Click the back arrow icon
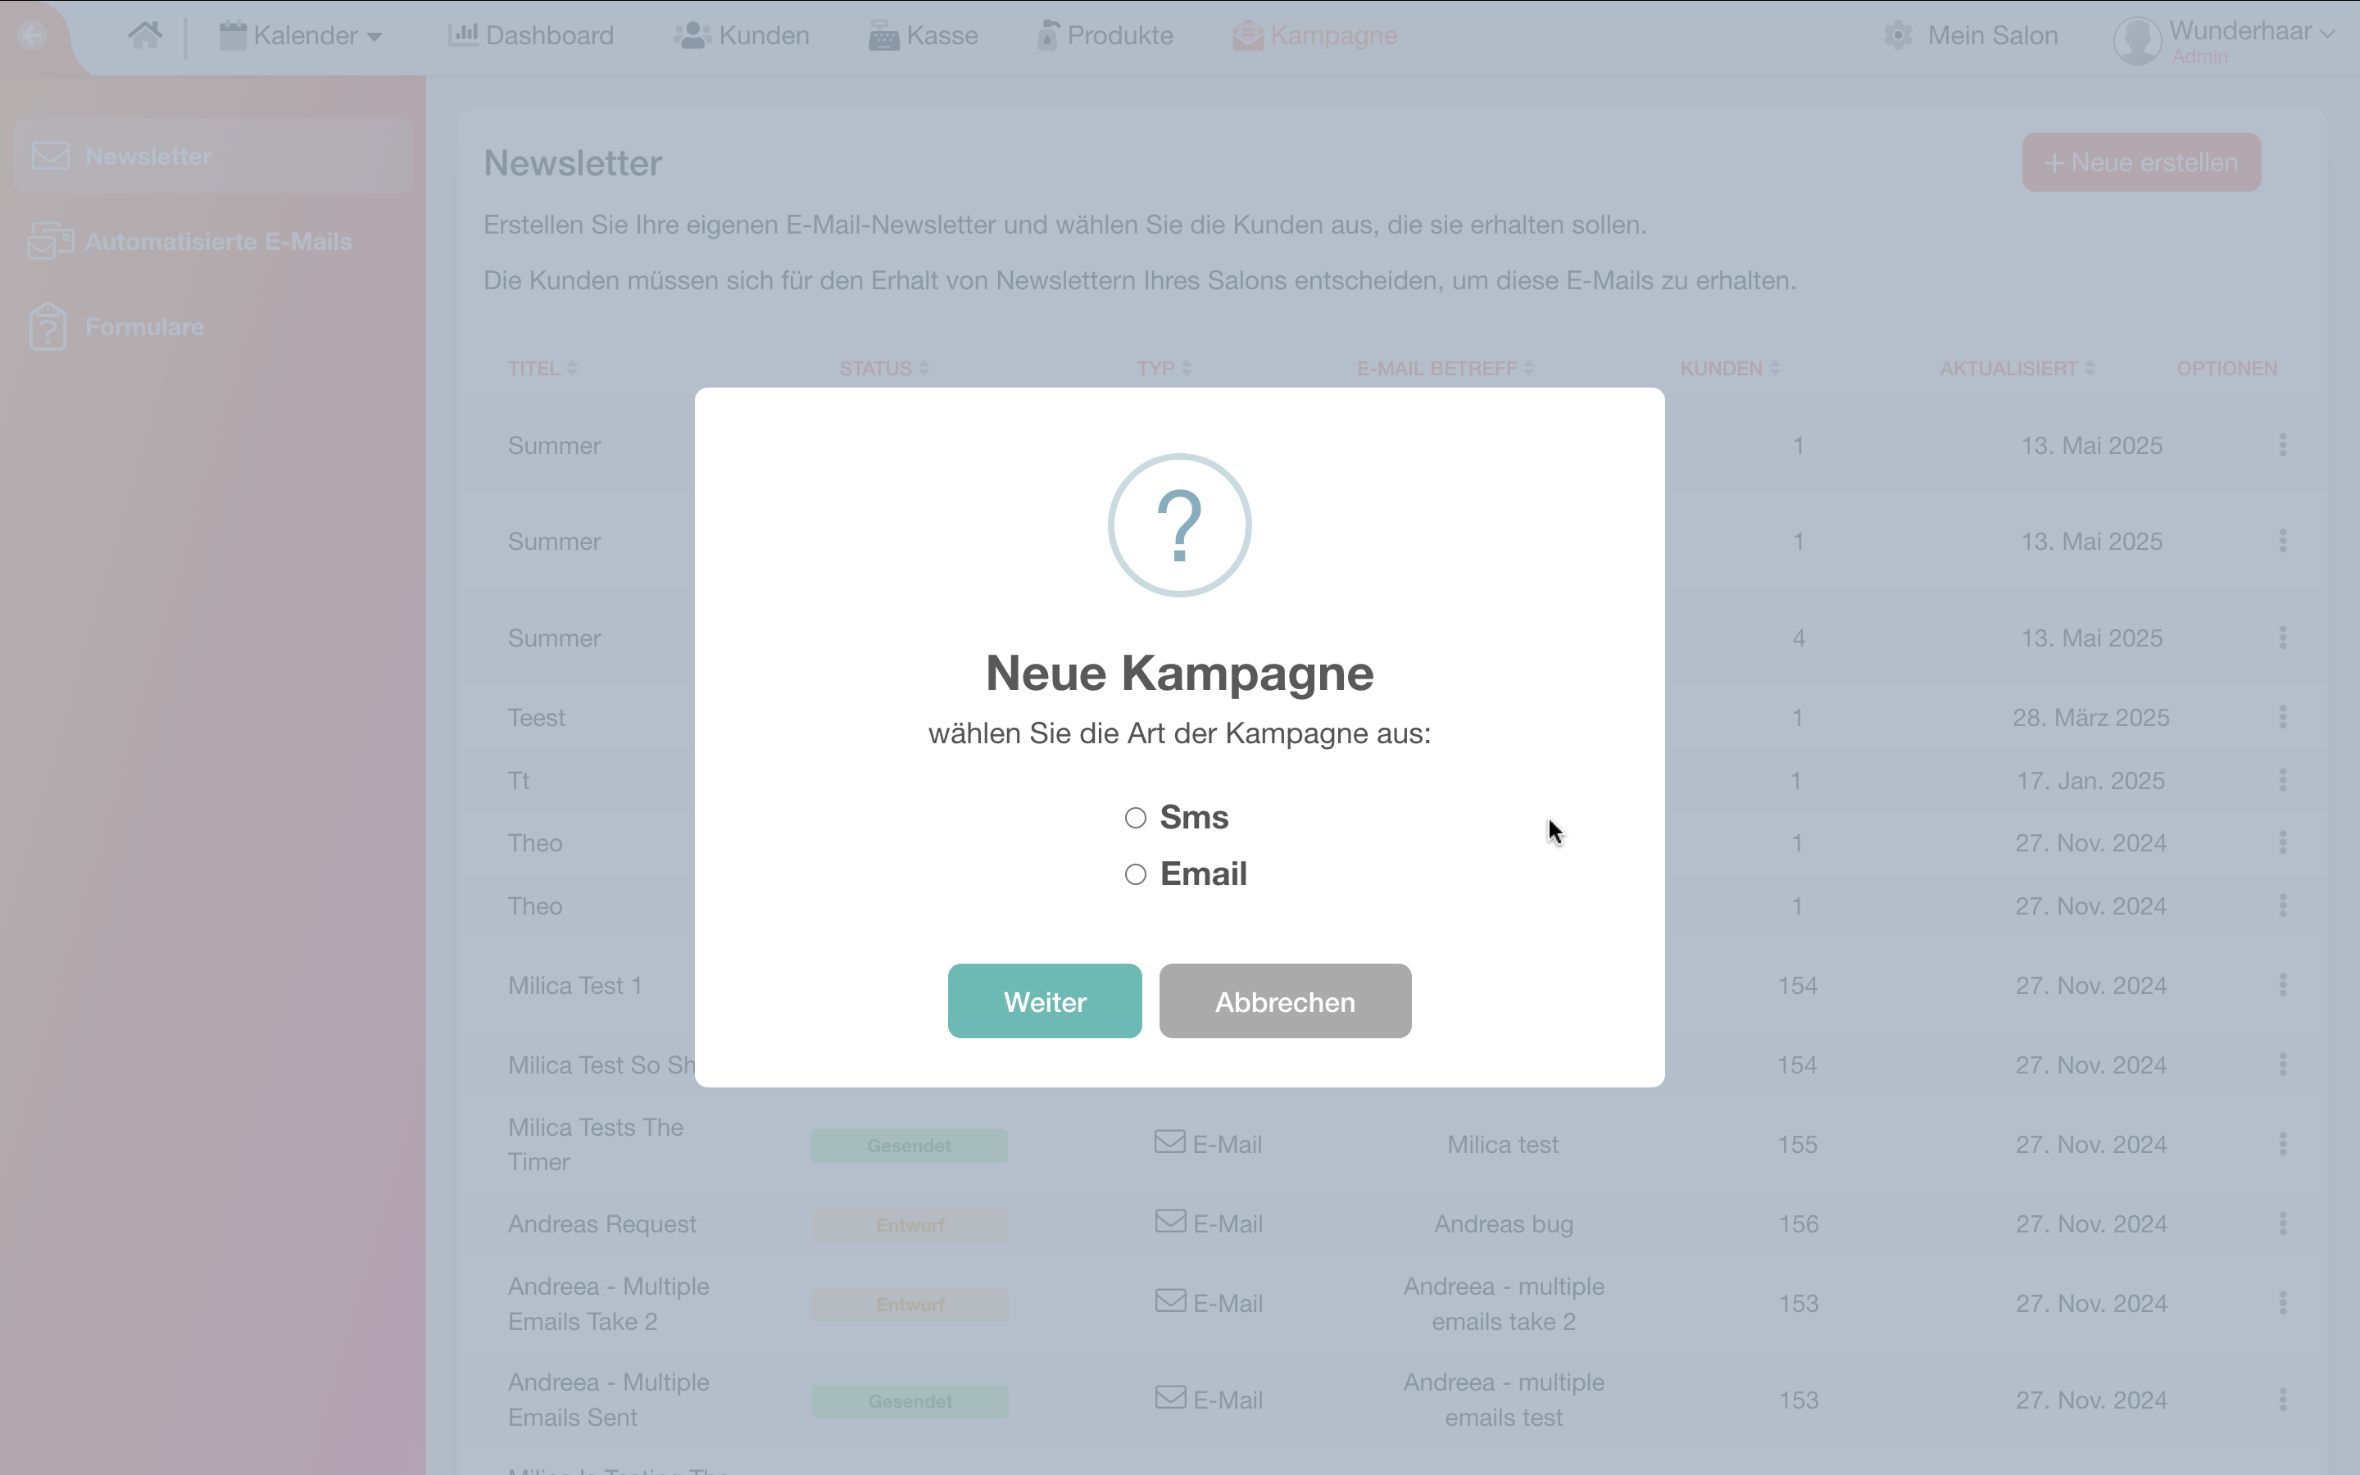The height and width of the screenshot is (1475, 2360). pos(32,35)
